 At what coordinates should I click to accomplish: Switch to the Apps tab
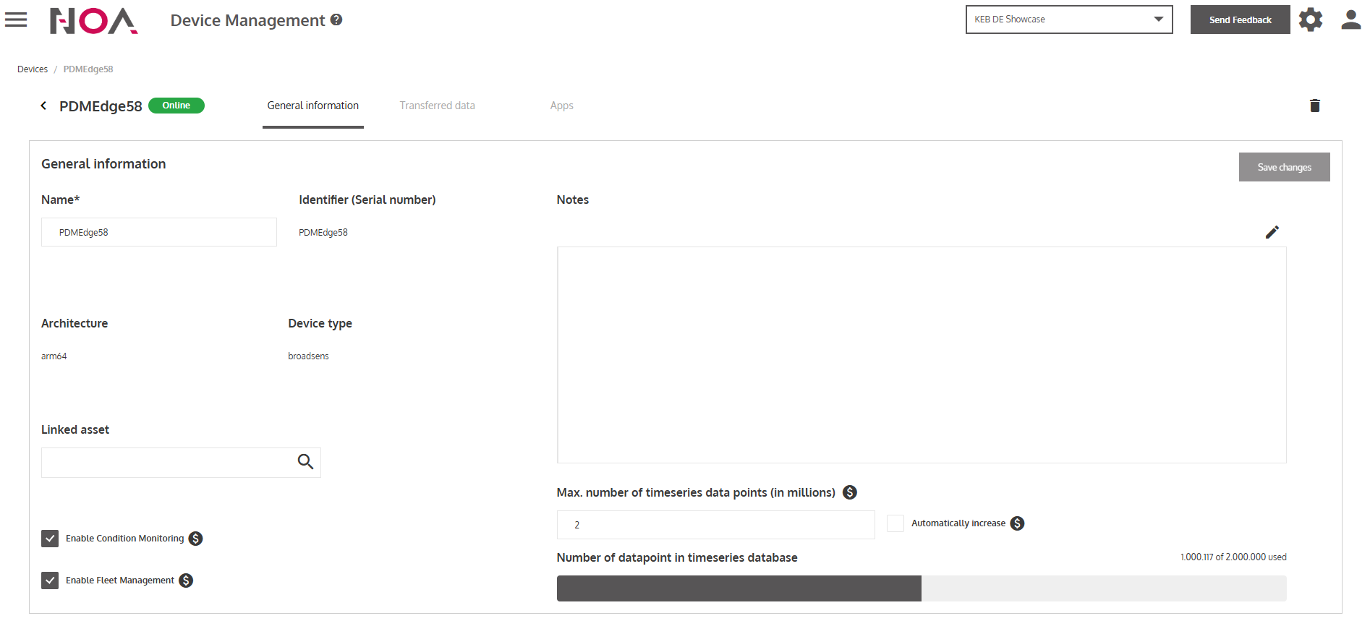point(561,106)
